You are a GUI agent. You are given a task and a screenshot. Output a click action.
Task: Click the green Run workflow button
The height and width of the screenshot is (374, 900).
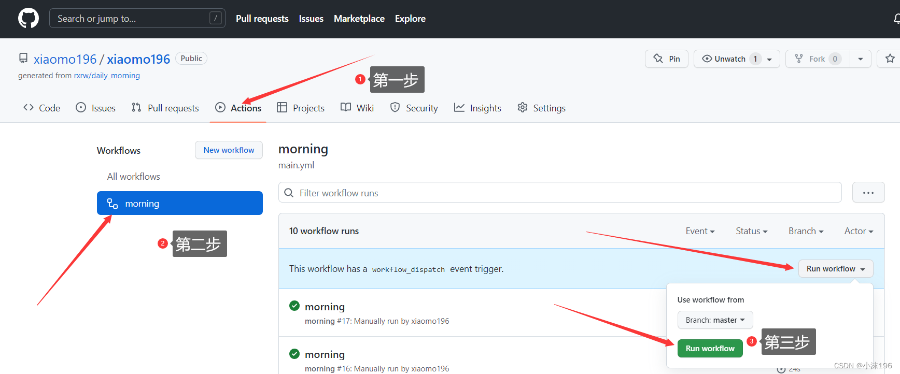[710, 349]
